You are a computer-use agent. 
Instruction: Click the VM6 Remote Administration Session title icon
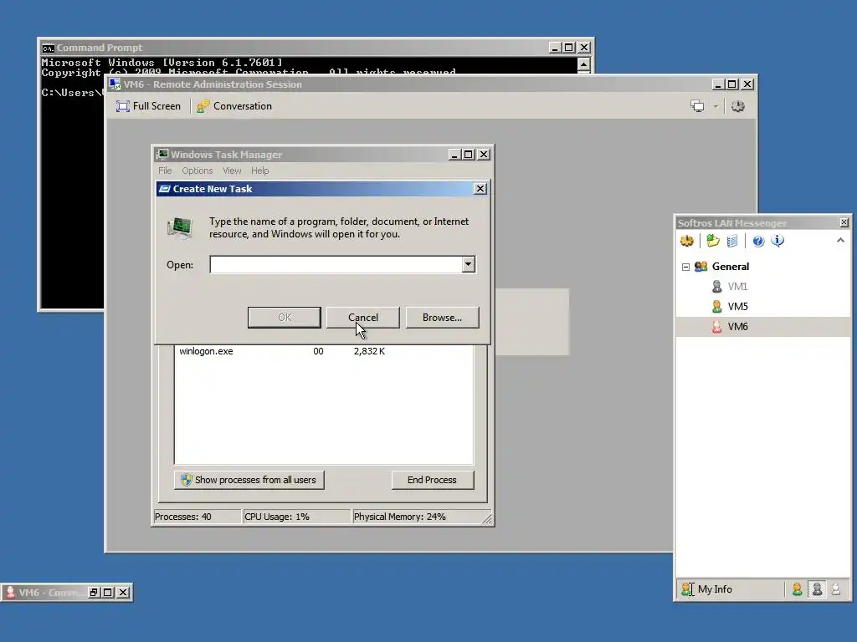pos(115,84)
